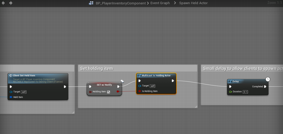Select the Set holding item comment header
283x134 pixels.
[x=138, y=68]
